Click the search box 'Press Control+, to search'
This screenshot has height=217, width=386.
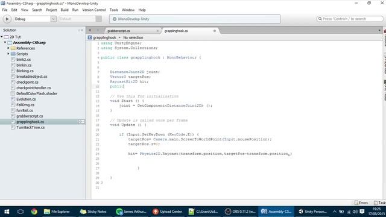[x=350, y=19]
